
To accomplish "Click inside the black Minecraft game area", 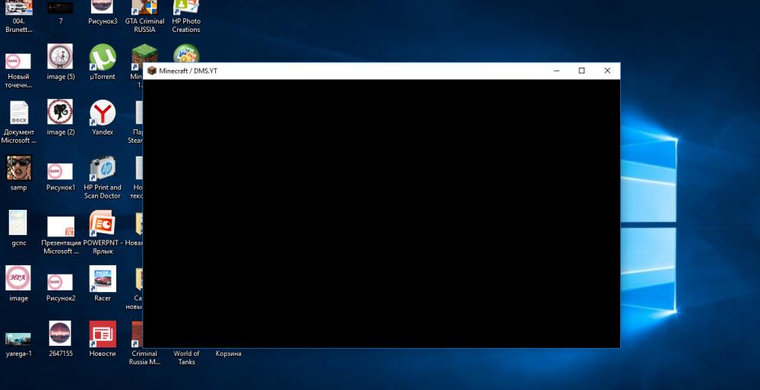I will (381, 214).
